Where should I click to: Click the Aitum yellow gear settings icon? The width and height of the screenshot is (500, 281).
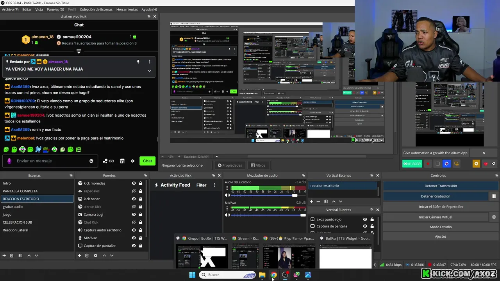click(476, 164)
